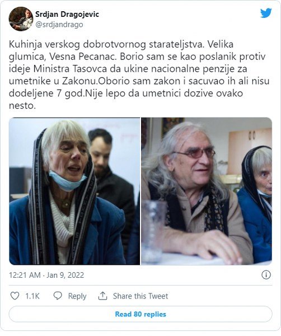Image resolution: width=281 pixels, height=336 pixels.
Task: Click the 12:21 AM timestamp
Action: pos(25,275)
